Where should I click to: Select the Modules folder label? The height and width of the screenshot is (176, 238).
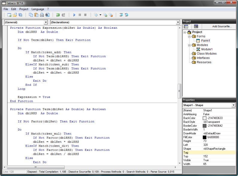(x=202, y=45)
